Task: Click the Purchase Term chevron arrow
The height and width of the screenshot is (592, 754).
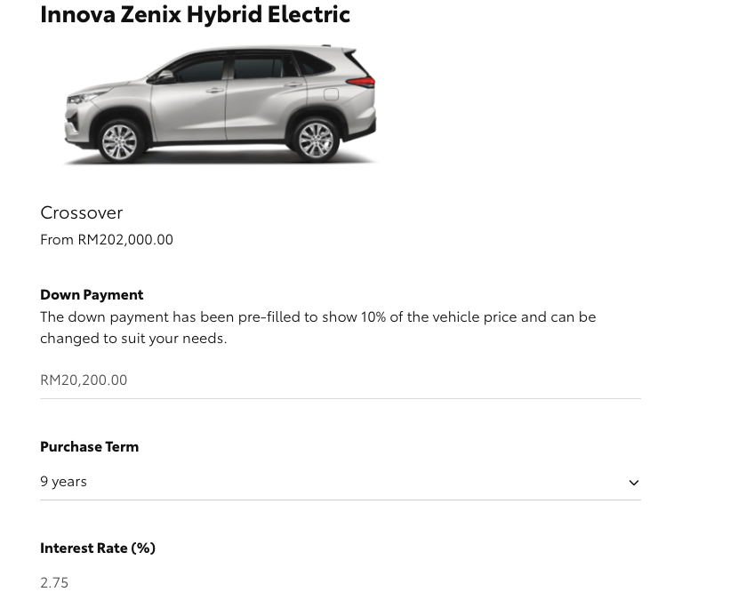Action: [x=633, y=483]
